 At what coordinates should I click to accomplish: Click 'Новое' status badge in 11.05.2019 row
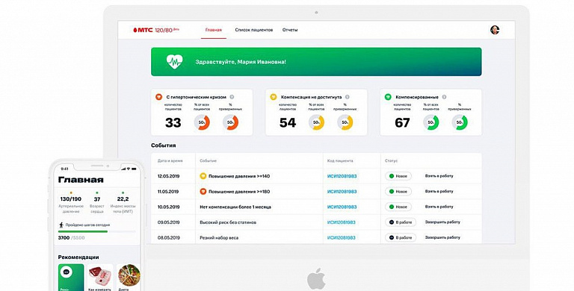pos(398,192)
